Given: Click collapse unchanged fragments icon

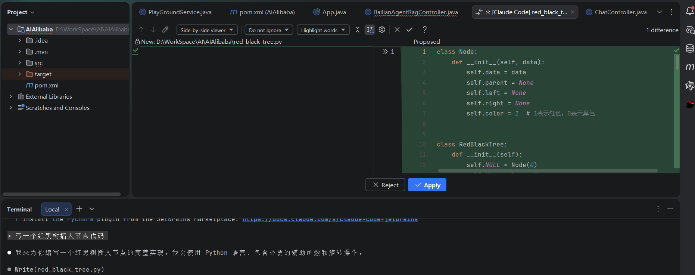Looking at the screenshot, I should point(358,30).
